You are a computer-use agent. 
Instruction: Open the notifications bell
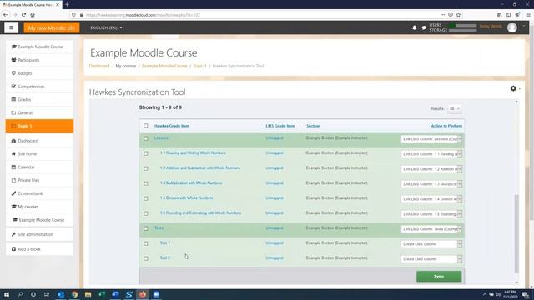click(x=415, y=27)
